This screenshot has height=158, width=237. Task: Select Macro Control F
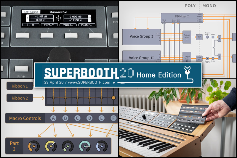point(113,118)
